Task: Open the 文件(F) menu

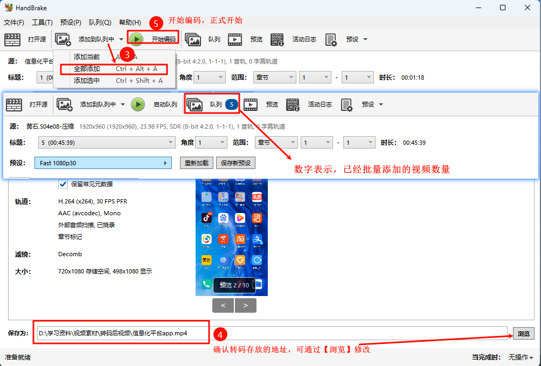Action: click(x=14, y=23)
